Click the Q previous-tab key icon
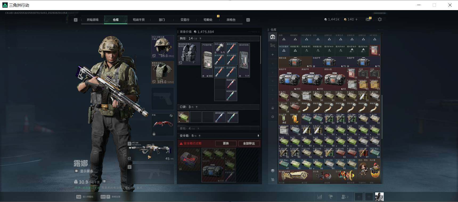Screen dimensions: 458x202 (76, 20)
